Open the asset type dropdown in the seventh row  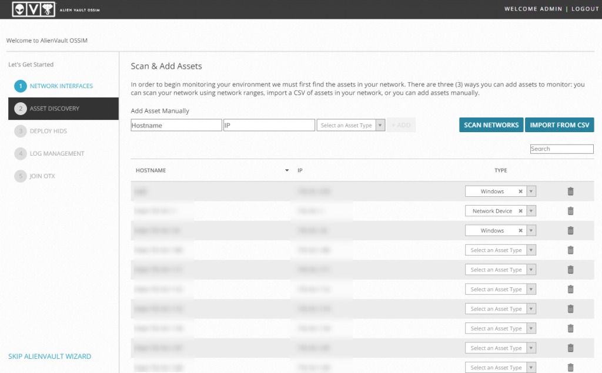pos(501,309)
